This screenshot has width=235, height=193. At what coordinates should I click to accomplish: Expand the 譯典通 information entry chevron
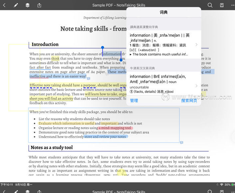(x=196, y=45)
